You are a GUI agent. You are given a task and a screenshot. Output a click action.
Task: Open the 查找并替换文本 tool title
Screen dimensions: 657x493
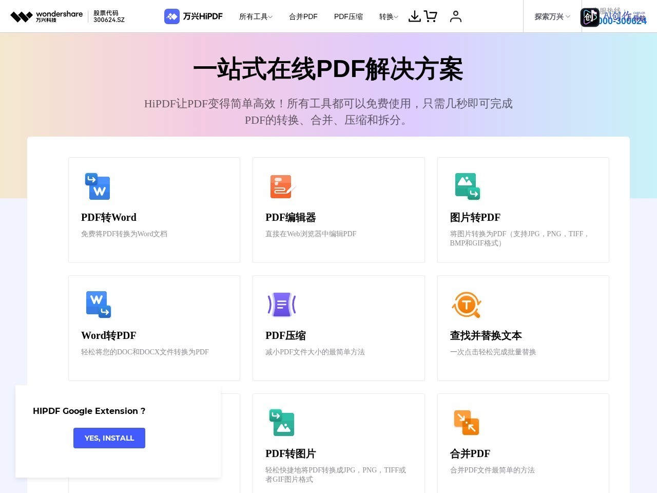pyautogui.click(x=486, y=335)
